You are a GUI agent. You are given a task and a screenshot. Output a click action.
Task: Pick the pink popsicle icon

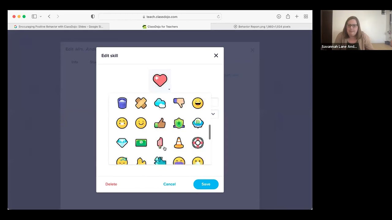click(160, 143)
